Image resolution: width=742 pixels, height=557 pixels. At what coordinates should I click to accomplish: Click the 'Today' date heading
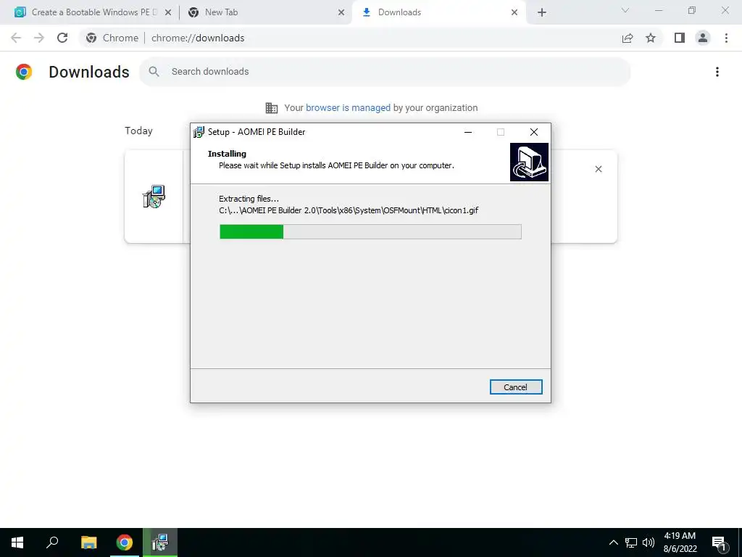[x=138, y=131]
